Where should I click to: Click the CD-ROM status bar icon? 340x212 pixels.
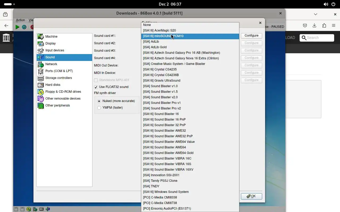[28, 209]
